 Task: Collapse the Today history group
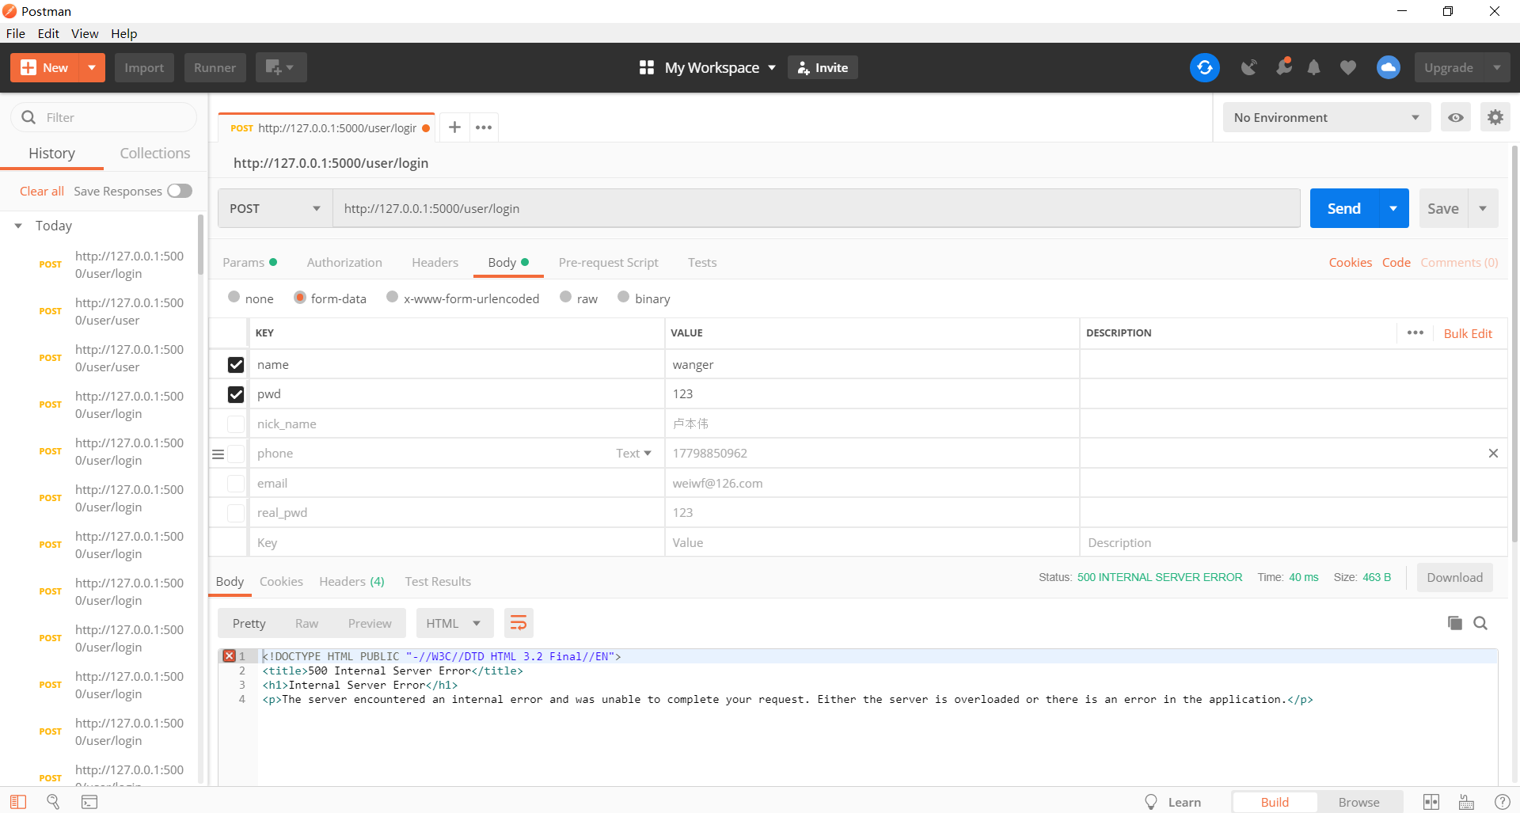18,226
